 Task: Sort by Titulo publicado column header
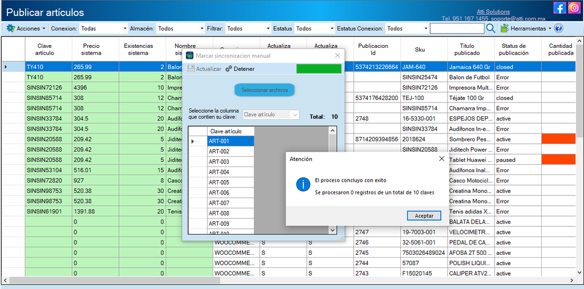471,49
